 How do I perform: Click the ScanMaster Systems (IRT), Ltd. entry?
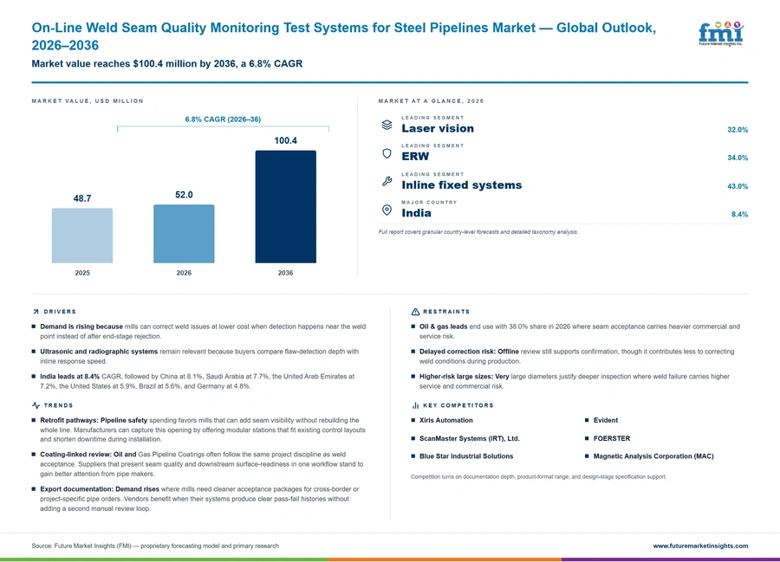pyautogui.click(x=469, y=438)
